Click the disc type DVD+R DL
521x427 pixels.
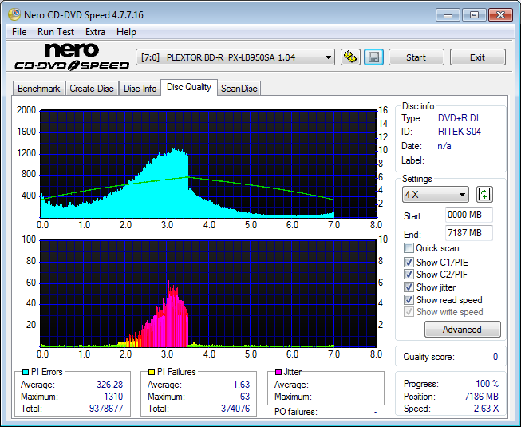click(460, 118)
